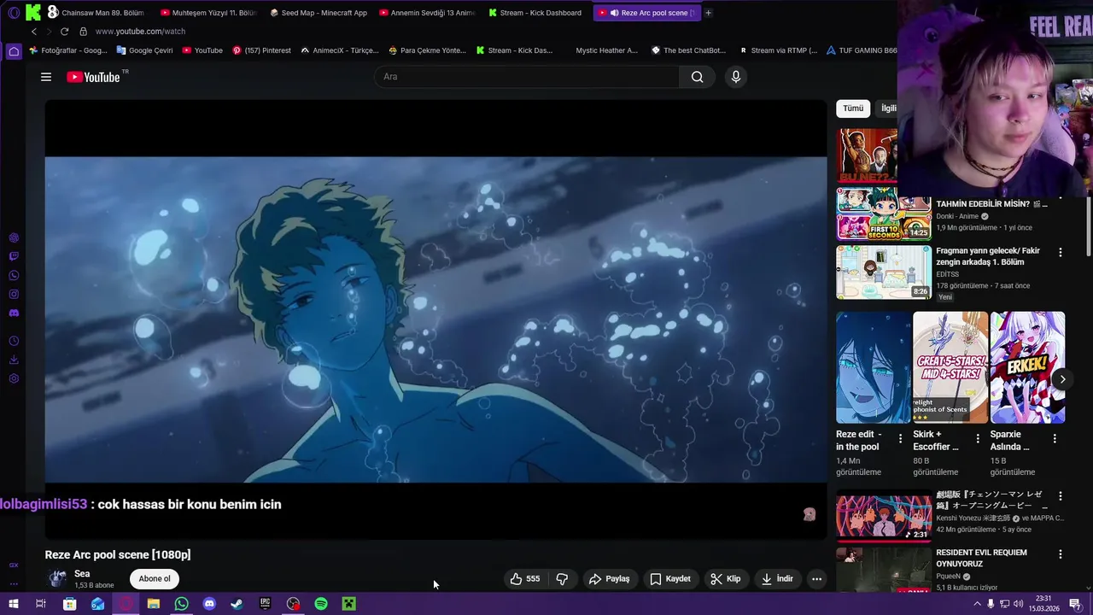Open The best ChatBot bookmark
Viewport: 1093px width, 615px height.
click(688, 50)
